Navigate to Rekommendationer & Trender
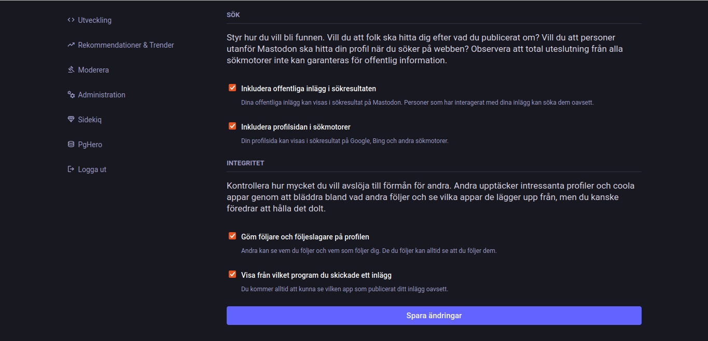 (126, 45)
